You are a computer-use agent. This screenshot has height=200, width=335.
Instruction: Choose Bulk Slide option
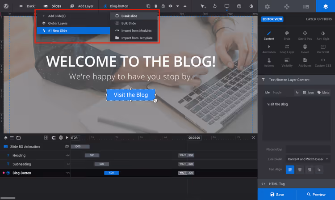click(134, 23)
